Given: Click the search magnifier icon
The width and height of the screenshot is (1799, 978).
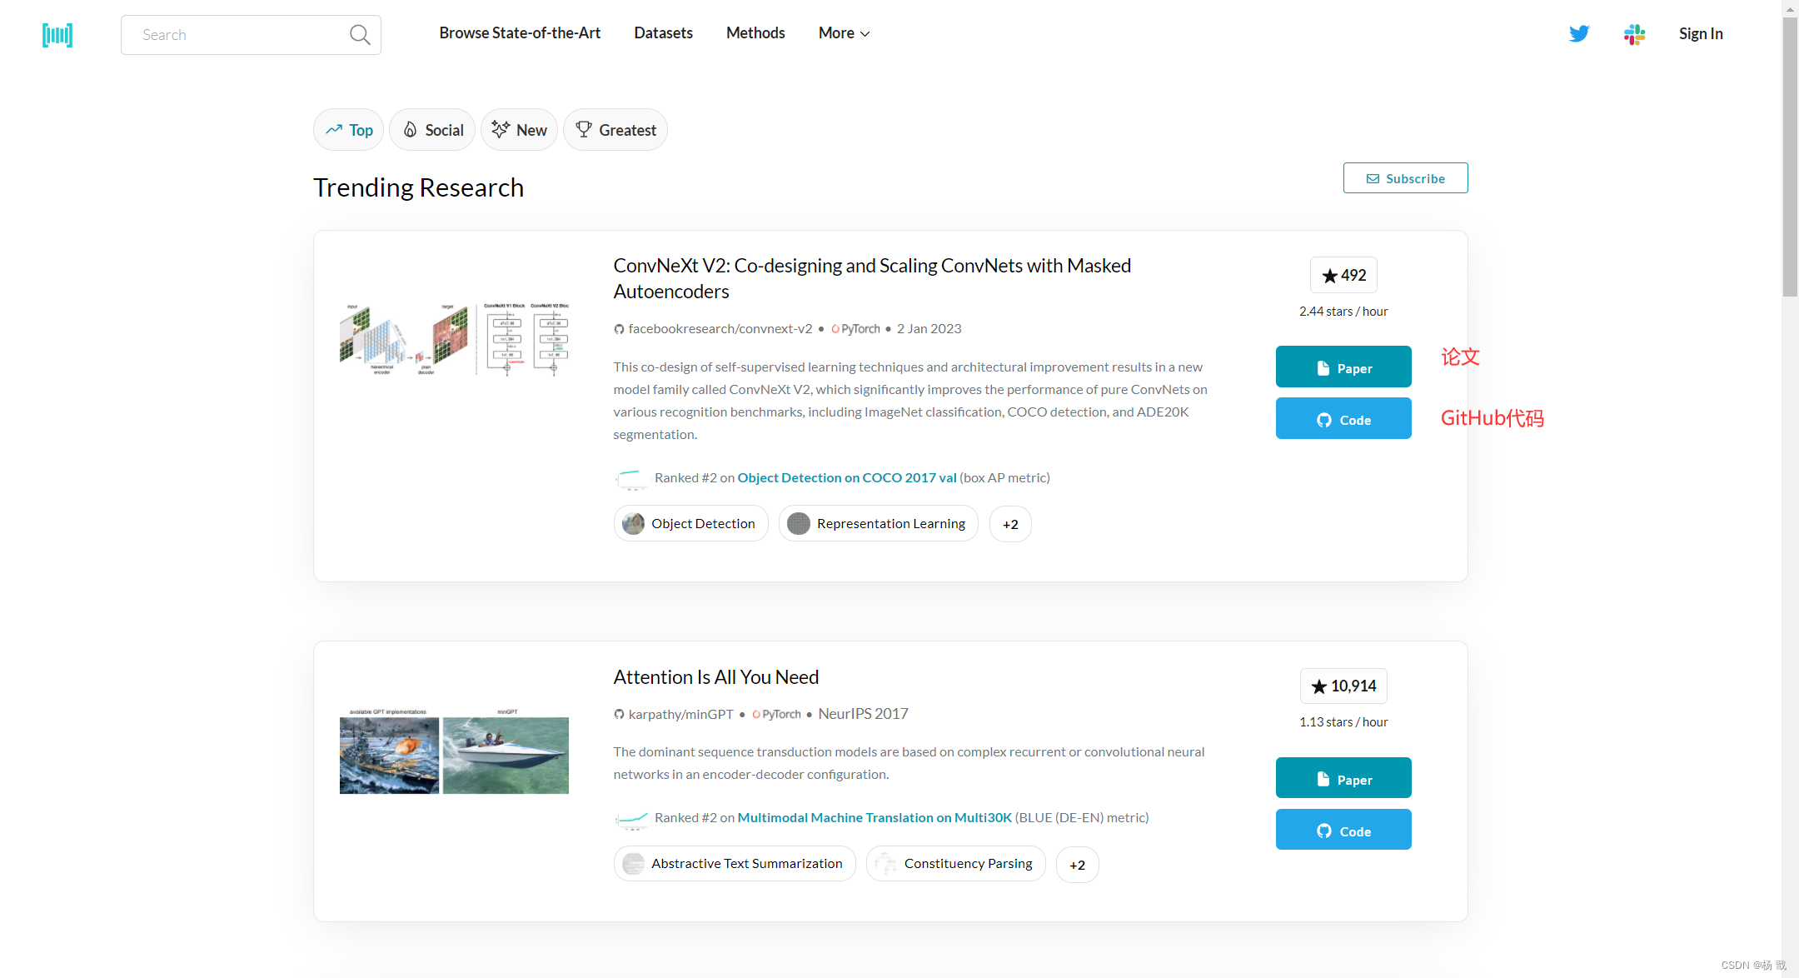Looking at the screenshot, I should tap(360, 35).
